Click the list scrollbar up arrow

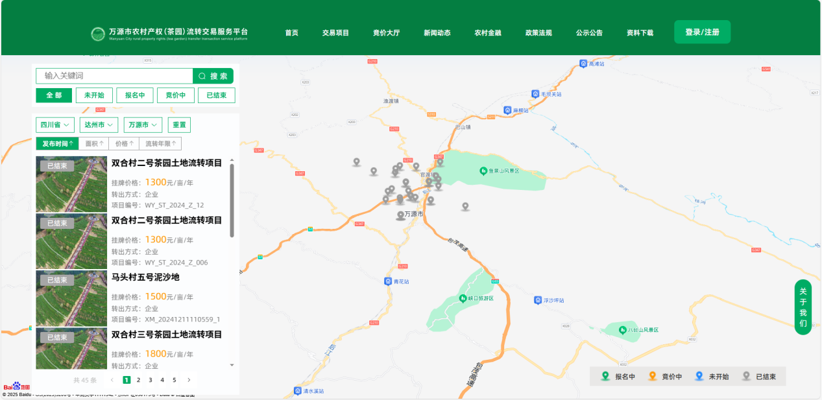(x=232, y=160)
